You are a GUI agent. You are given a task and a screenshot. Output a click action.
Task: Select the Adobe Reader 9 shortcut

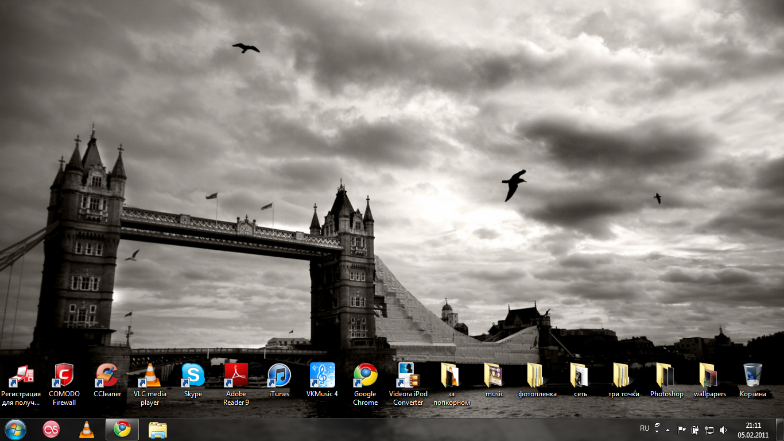click(236, 385)
